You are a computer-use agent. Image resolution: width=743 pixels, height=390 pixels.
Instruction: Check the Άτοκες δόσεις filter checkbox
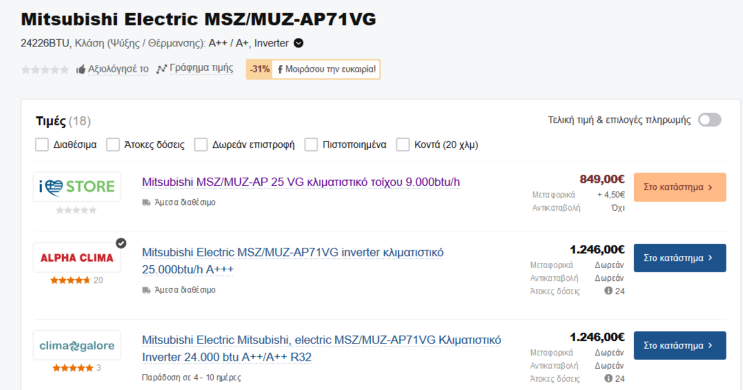click(113, 145)
